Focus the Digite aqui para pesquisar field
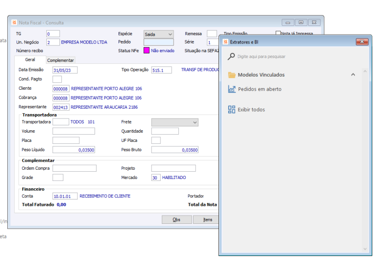Viewport: 390px width, 278px height. point(261,57)
